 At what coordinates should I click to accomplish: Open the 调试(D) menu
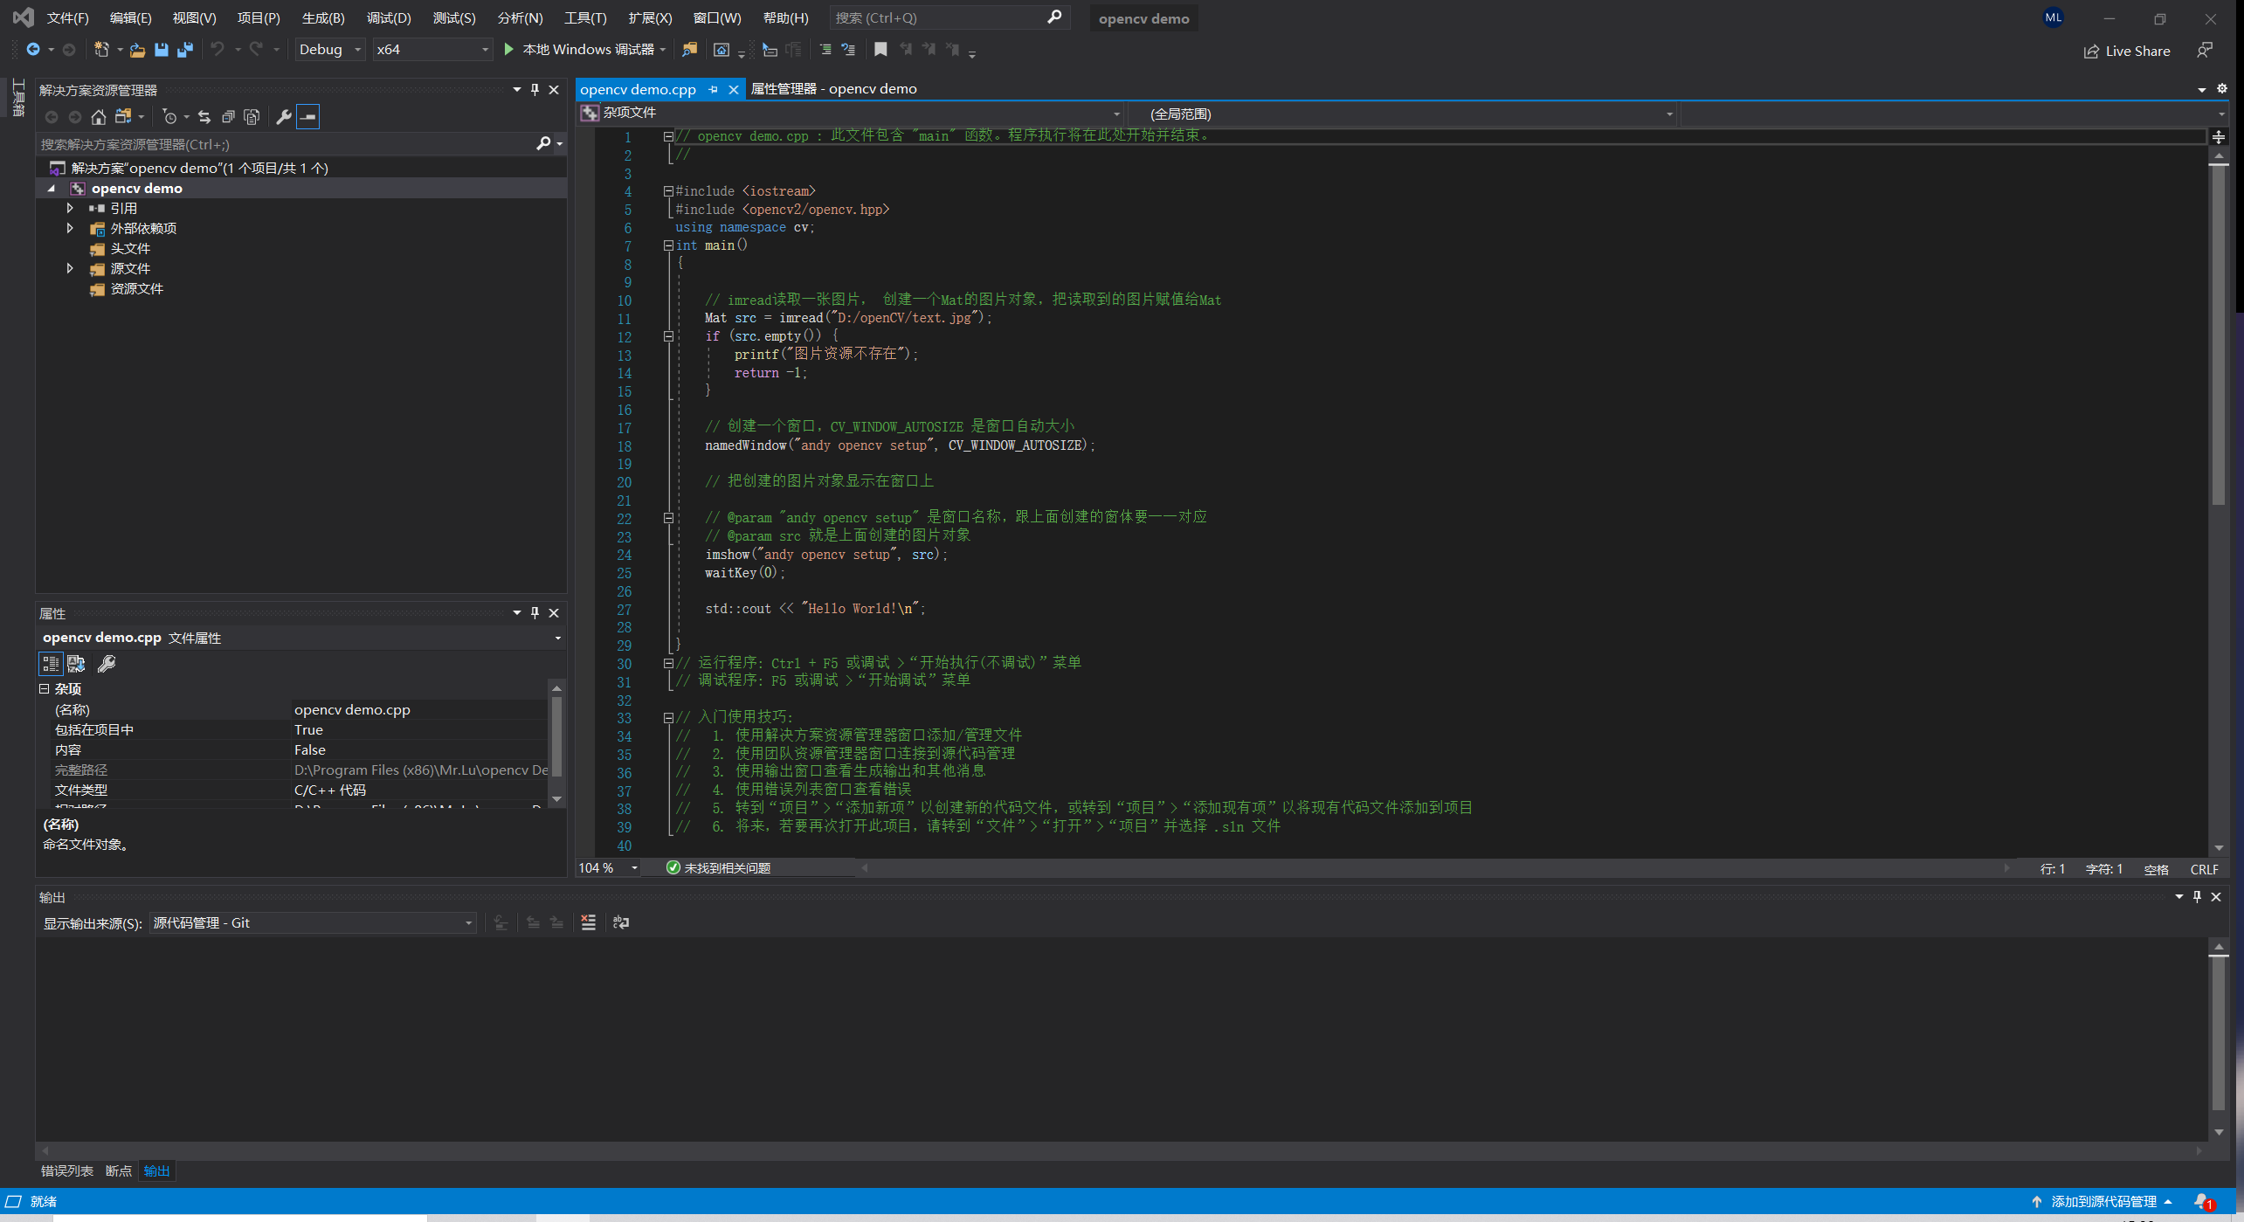[x=388, y=17]
